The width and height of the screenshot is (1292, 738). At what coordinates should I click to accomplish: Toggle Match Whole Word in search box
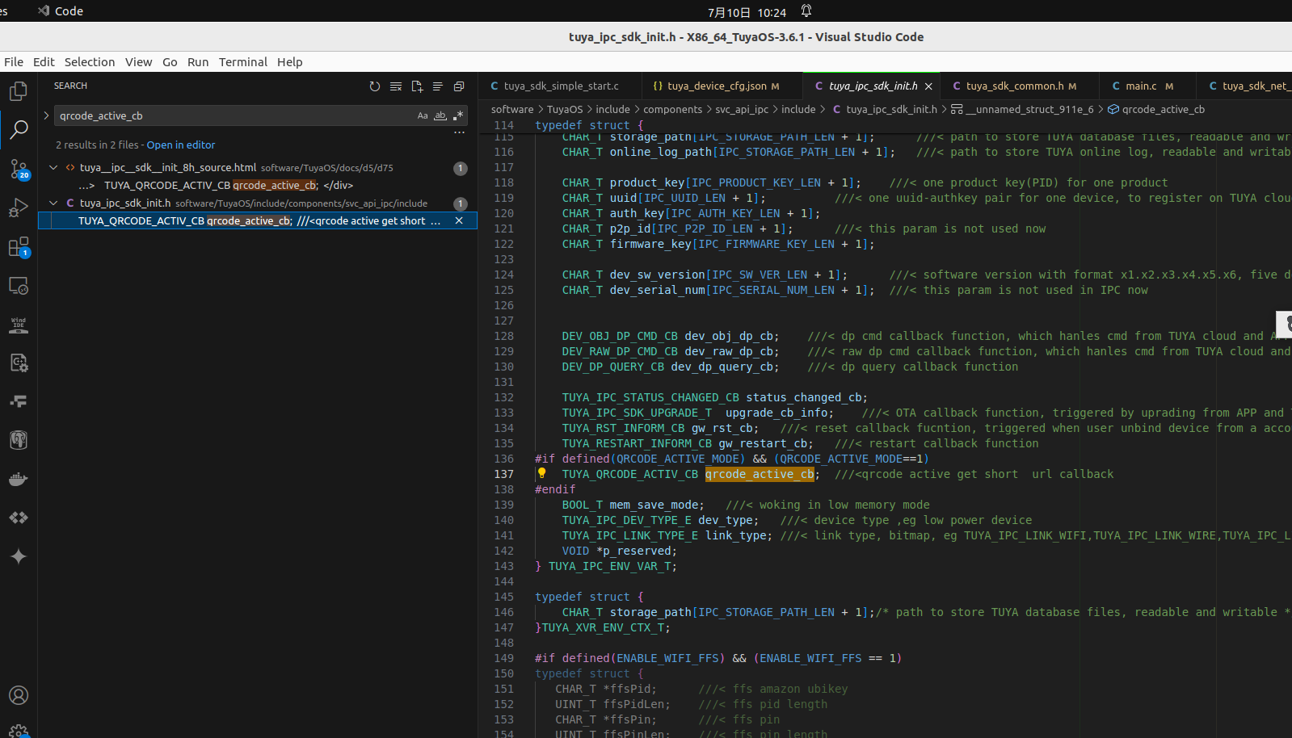point(440,115)
